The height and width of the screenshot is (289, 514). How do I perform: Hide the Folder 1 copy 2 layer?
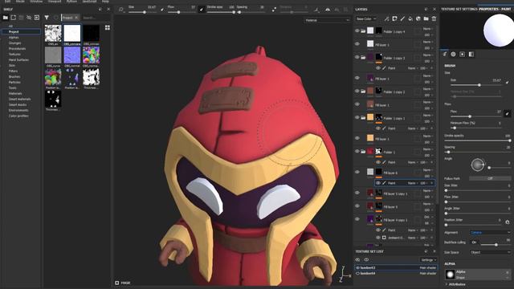(357, 91)
